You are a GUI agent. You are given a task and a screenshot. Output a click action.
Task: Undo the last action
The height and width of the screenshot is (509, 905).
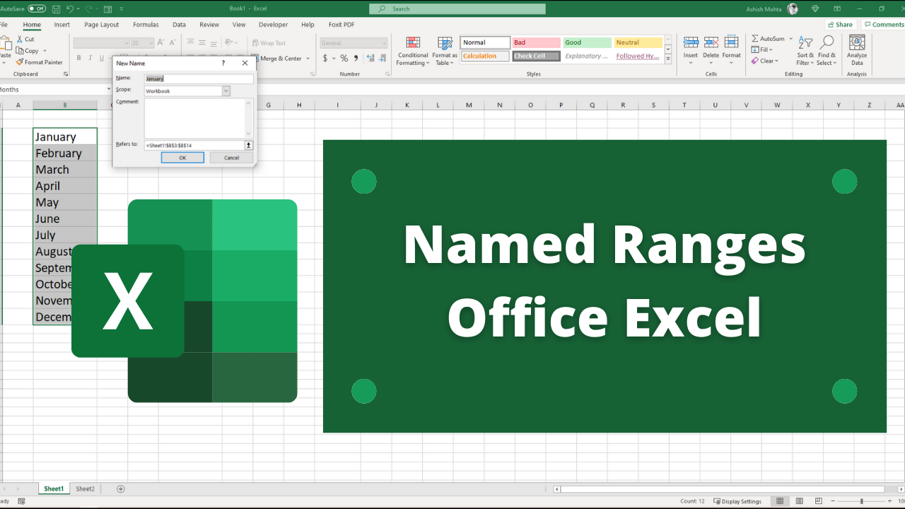70,8
